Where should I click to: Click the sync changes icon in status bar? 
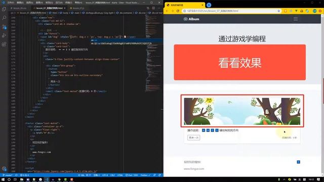16,175
